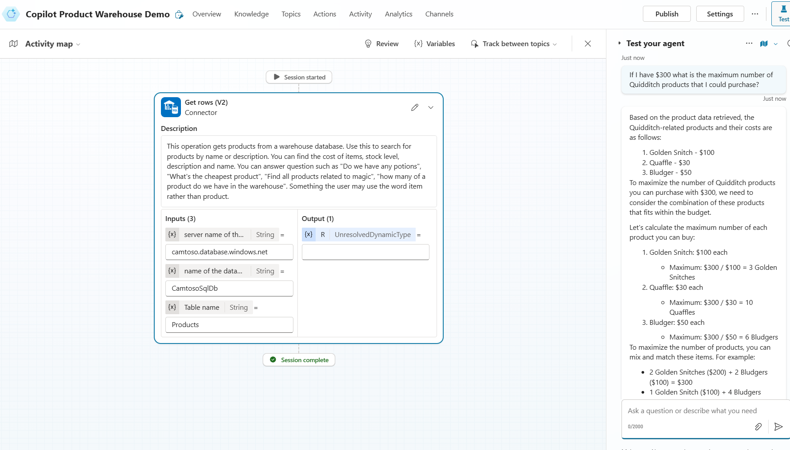Close the activity map panel

tap(587, 43)
